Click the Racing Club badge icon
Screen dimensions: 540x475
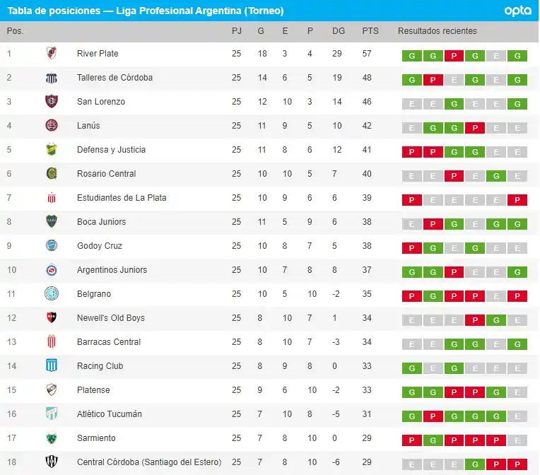click(x=51, y=366)
